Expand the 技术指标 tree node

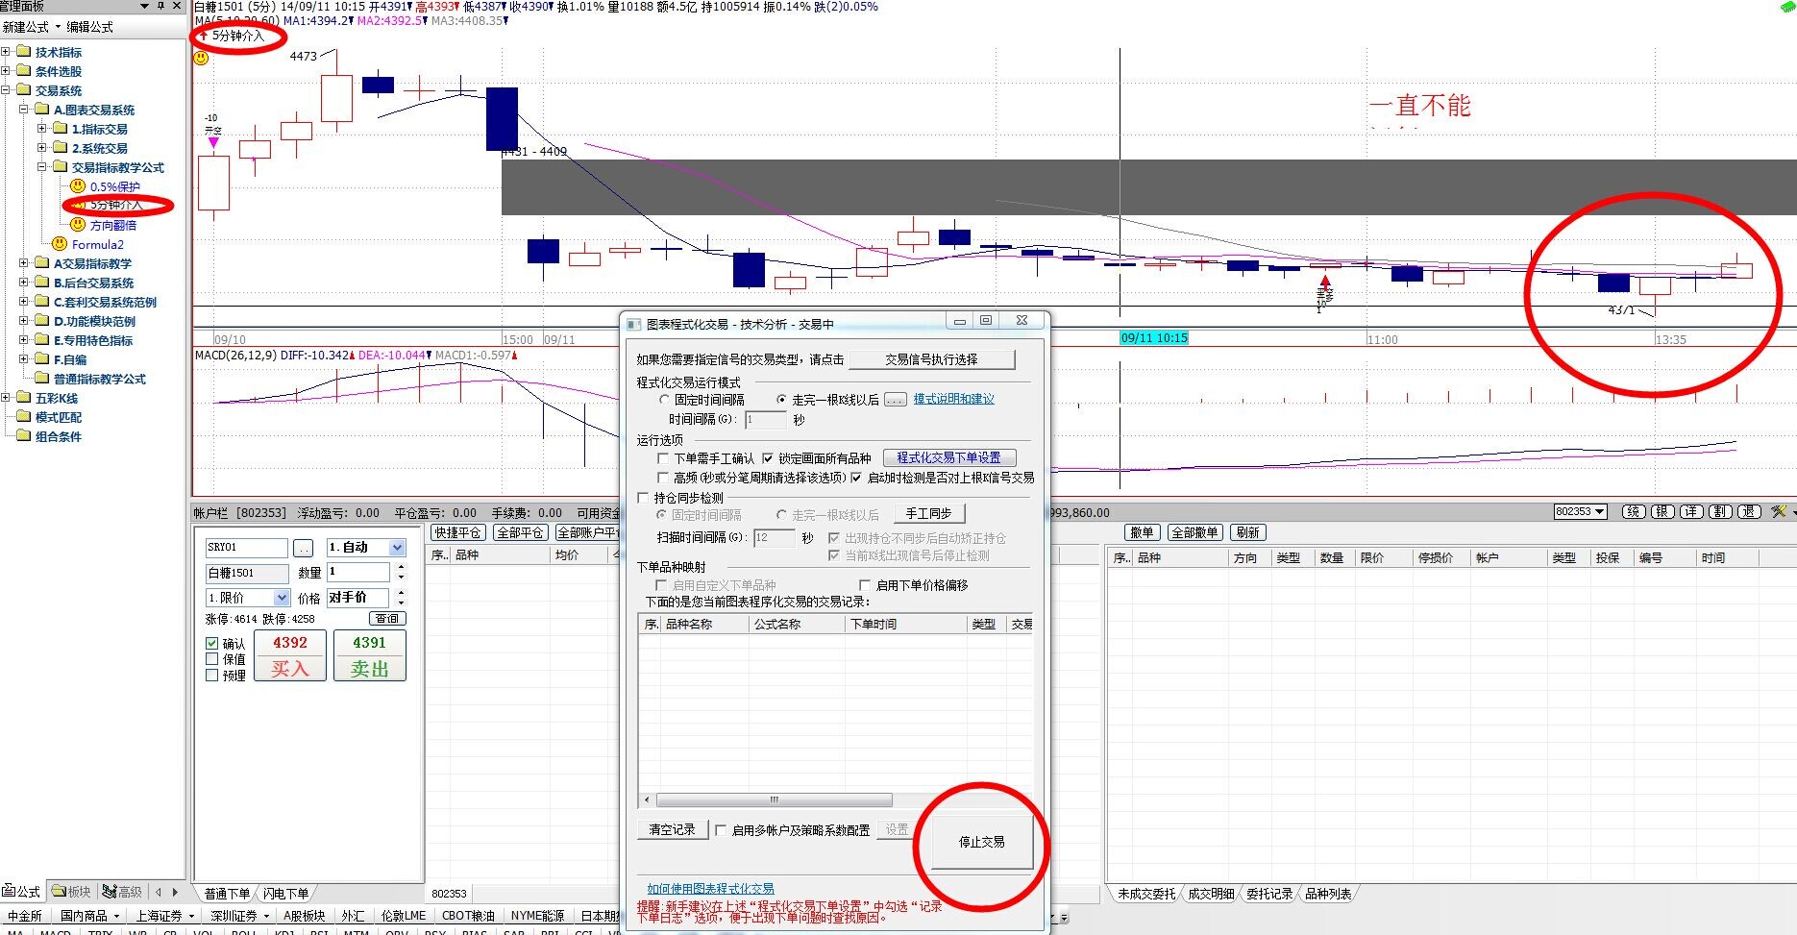point(6,52)
